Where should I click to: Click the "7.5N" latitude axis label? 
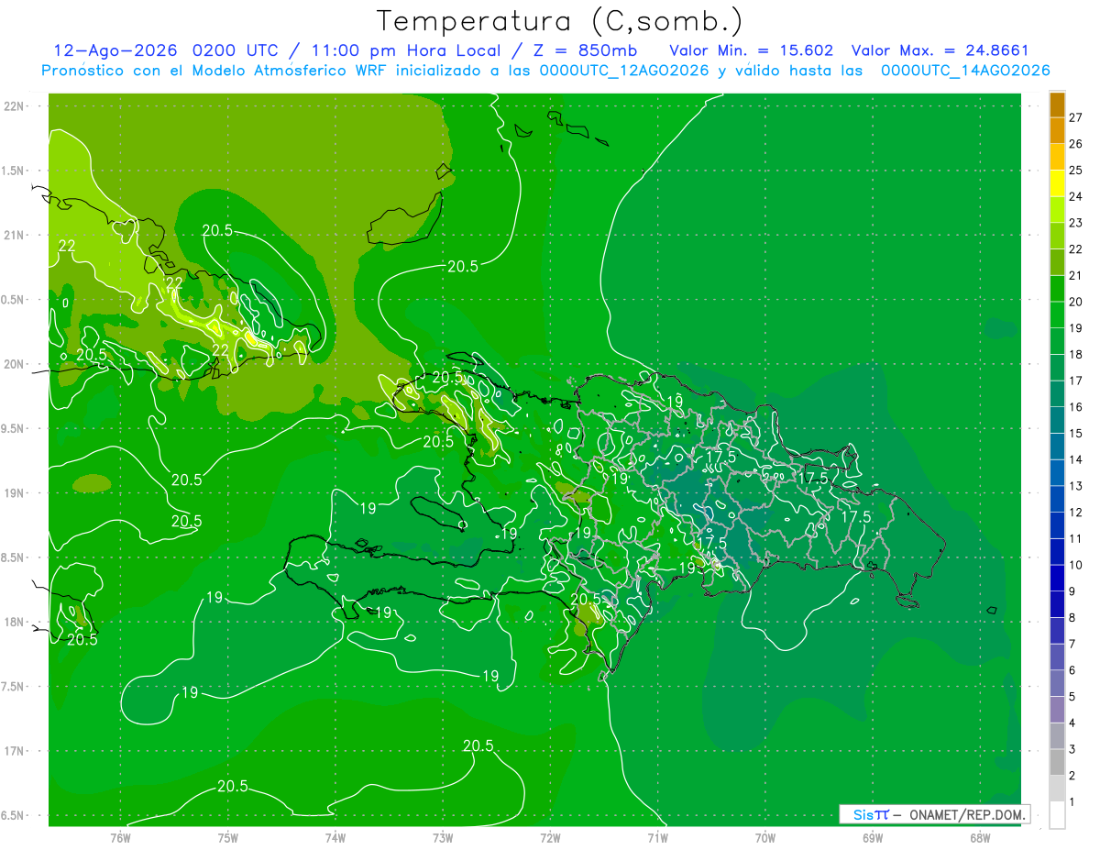click(x=13, y=687)
